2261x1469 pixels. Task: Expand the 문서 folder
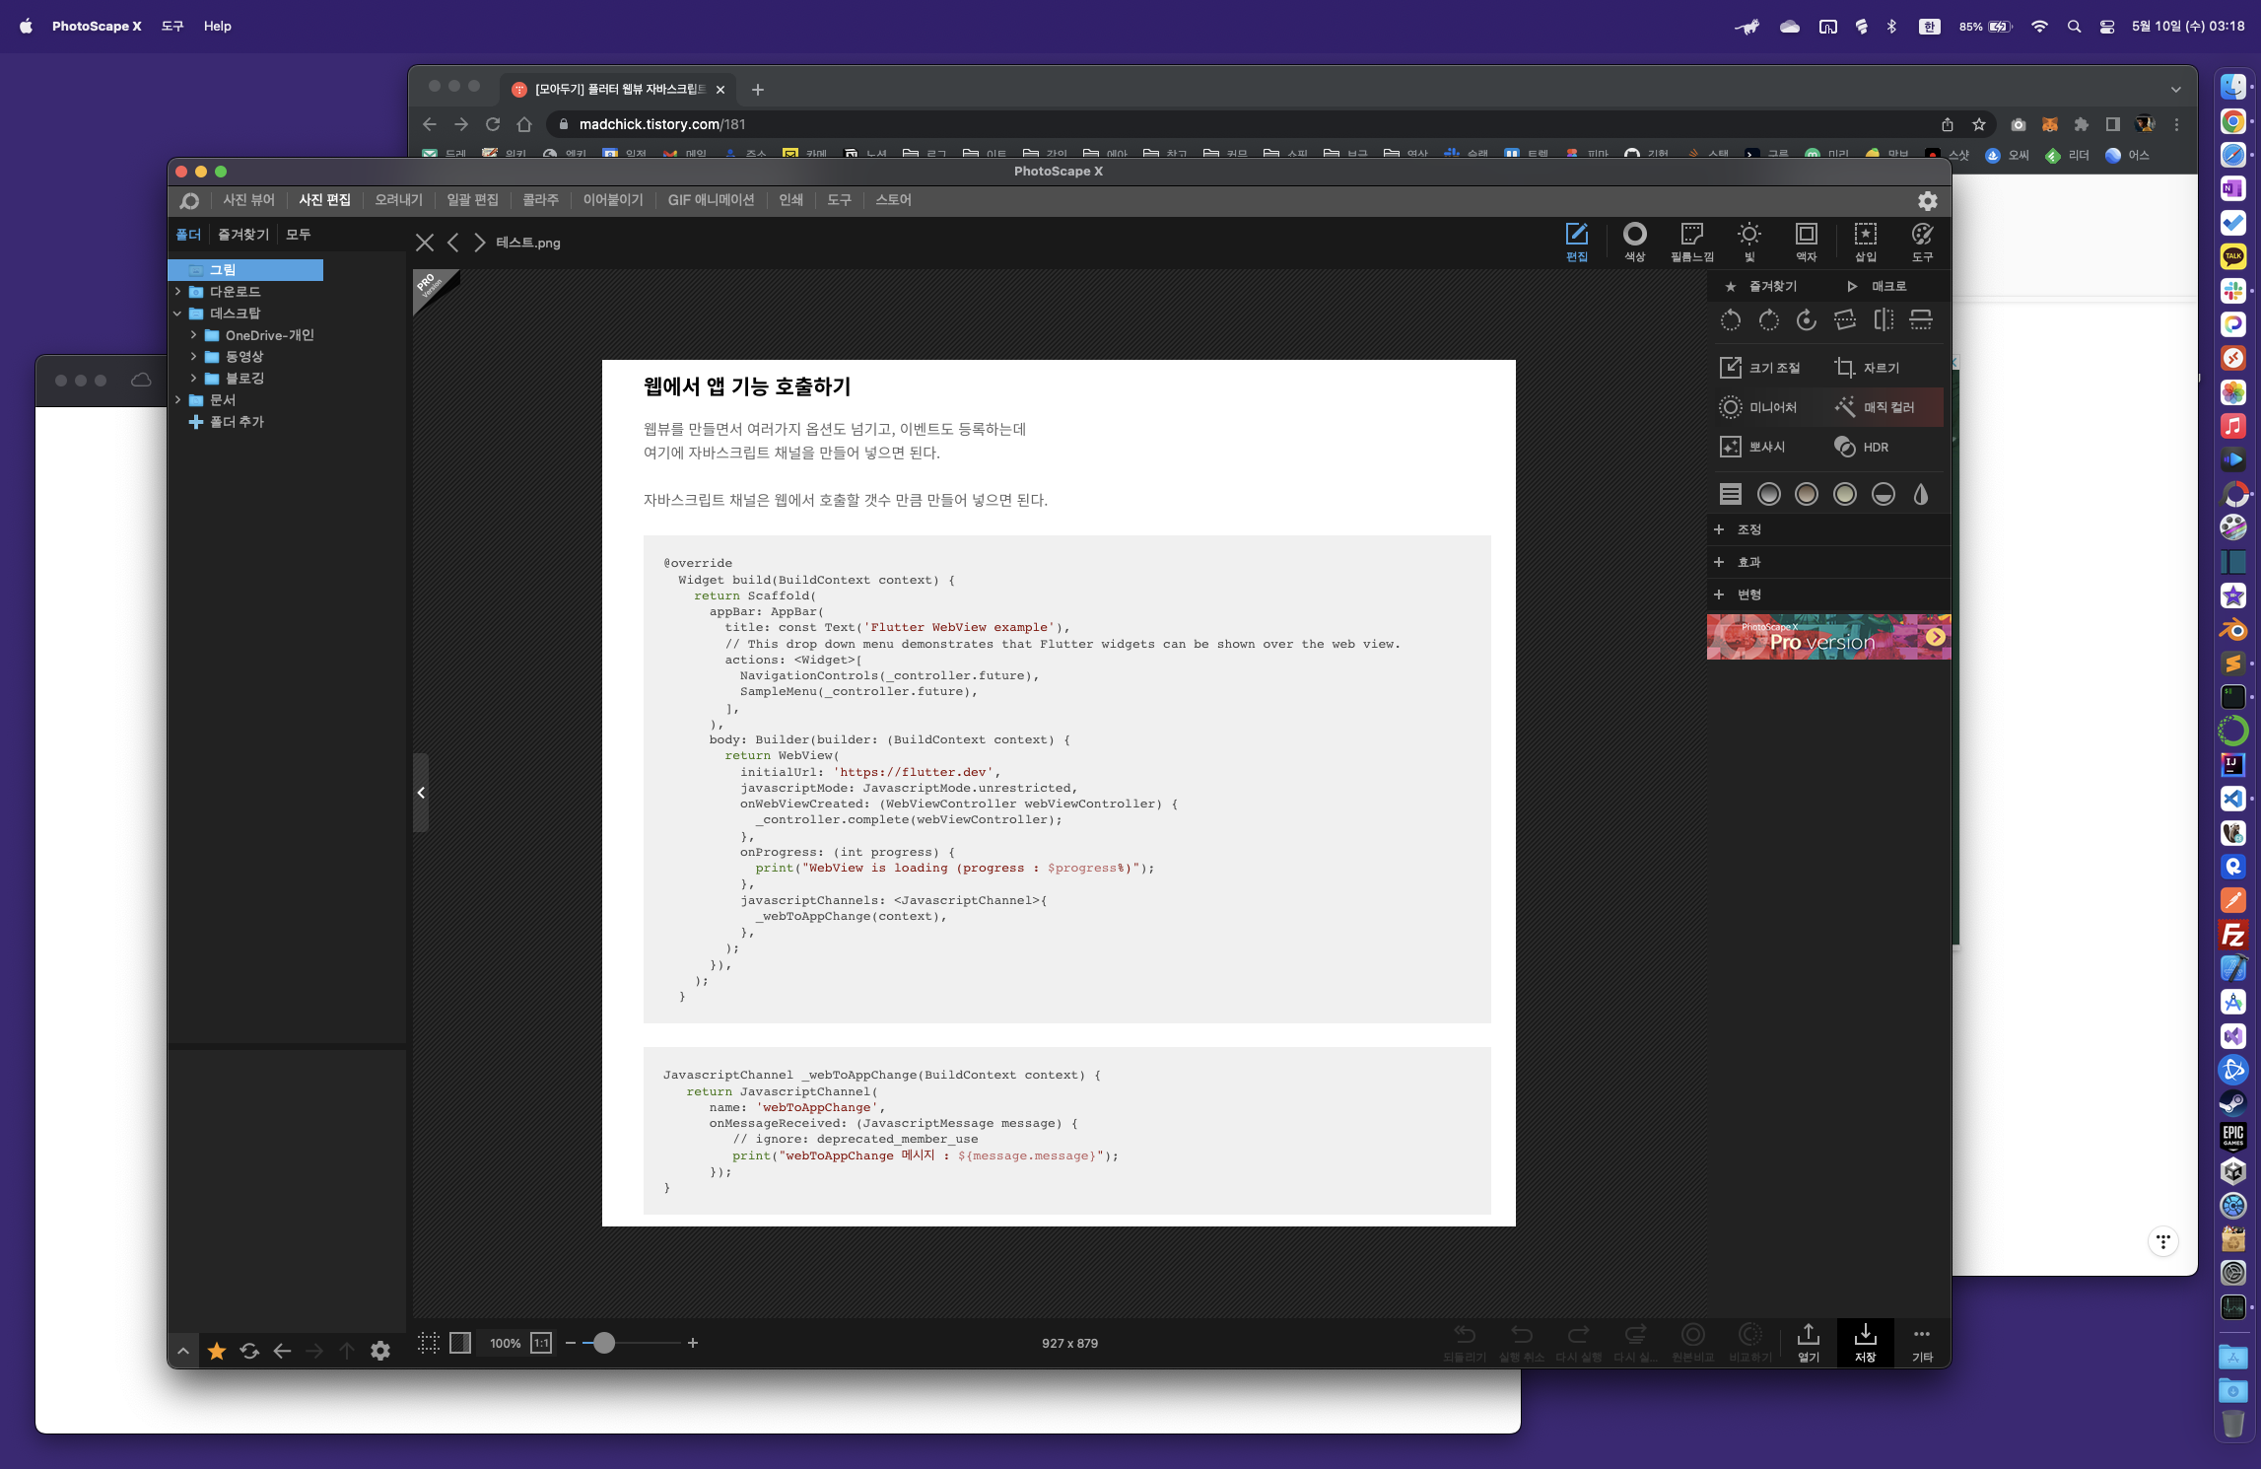click(x=178, y=400)
